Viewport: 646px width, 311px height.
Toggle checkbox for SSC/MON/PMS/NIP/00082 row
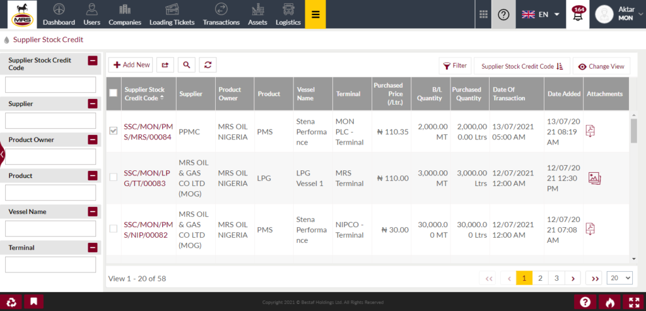click(114, 228)
